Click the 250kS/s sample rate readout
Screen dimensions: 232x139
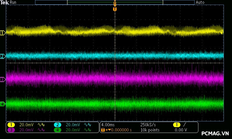pos(148,125)
